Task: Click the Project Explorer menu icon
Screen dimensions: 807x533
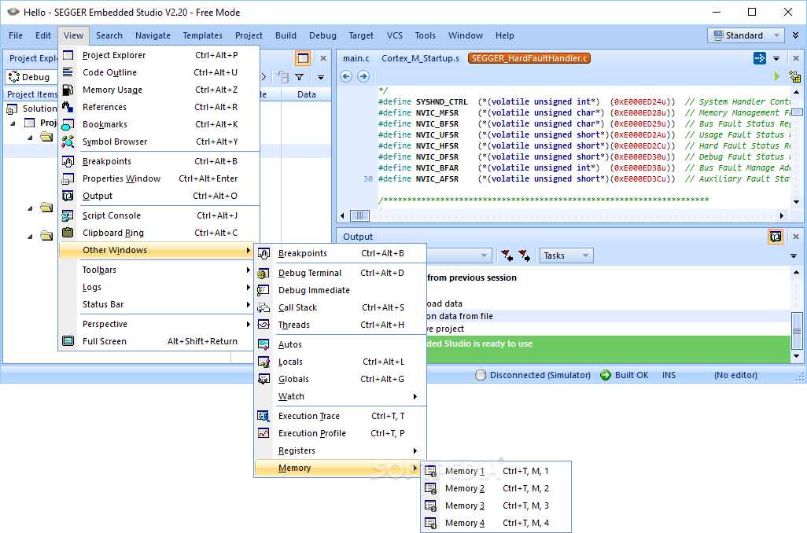Action: pos(68,55)
